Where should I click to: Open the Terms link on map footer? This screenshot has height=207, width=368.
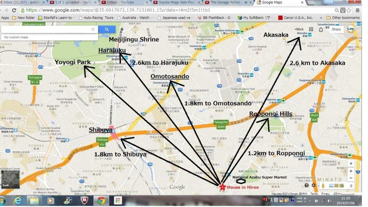(x=314, y=194)
